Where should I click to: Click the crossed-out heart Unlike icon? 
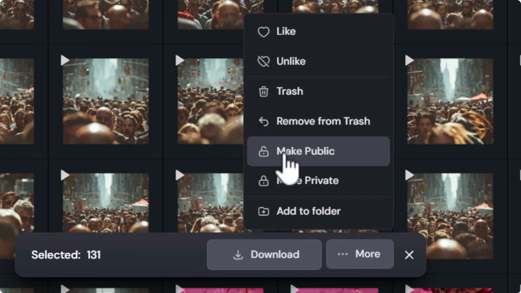pos(263,62)
